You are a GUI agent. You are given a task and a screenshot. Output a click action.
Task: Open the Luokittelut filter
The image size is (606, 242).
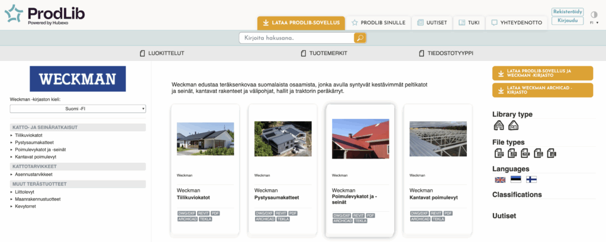pos(162,53)
